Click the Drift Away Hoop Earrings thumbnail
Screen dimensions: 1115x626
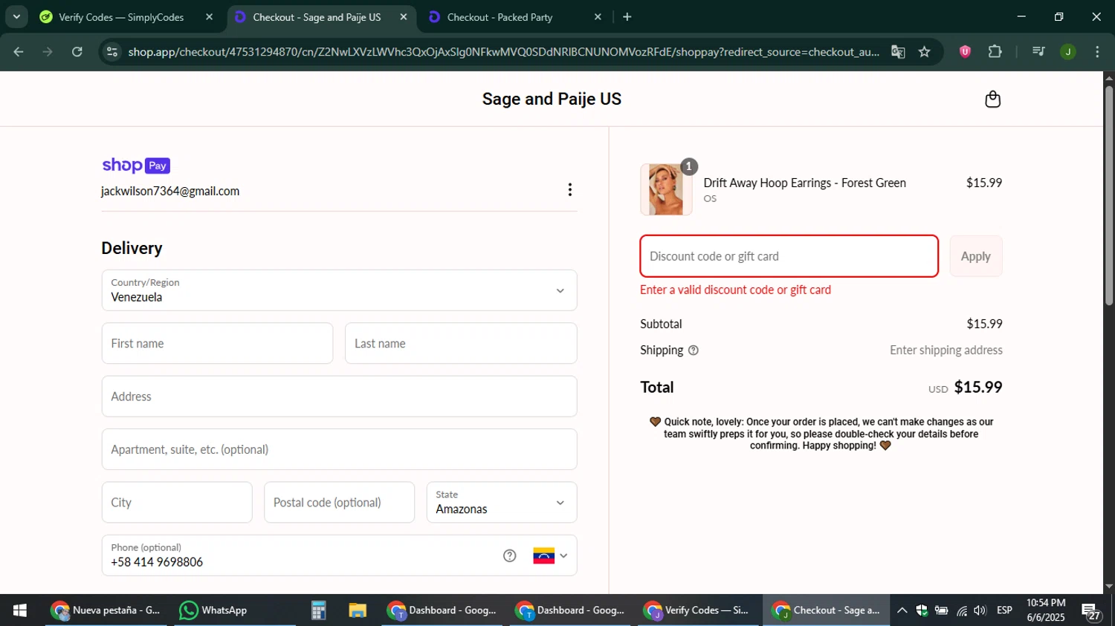pyautogui.click(x=666, y=190)
